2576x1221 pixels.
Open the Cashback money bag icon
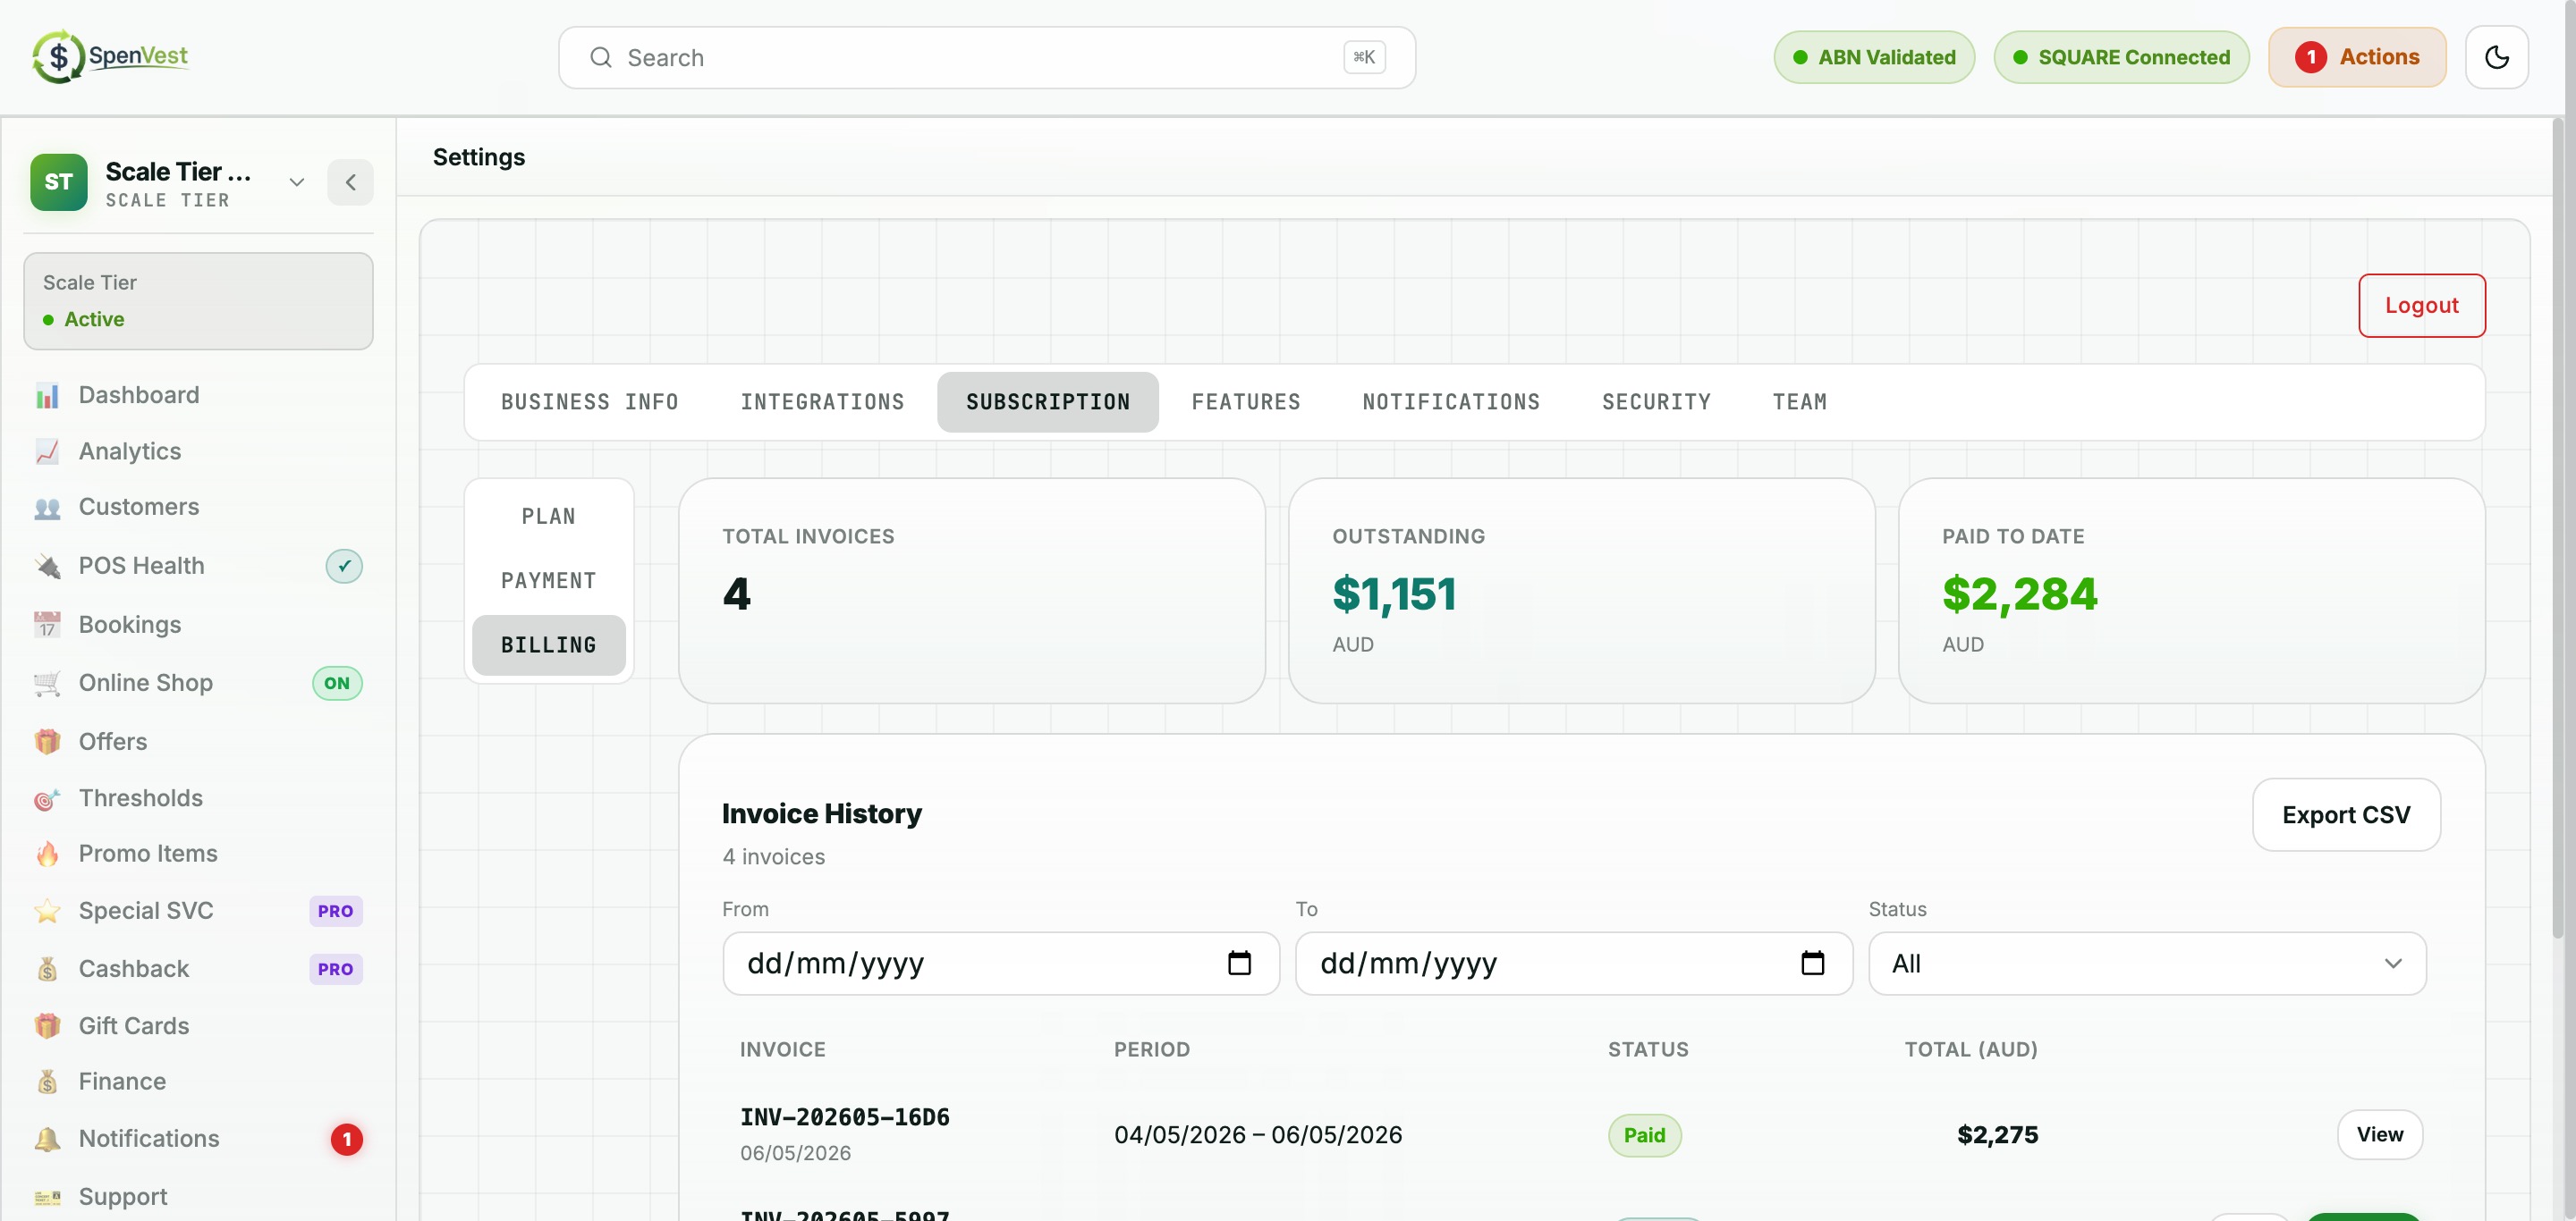(x=47, y=969)
